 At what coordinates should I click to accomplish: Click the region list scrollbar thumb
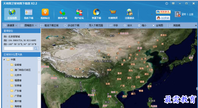click(39, 72)
